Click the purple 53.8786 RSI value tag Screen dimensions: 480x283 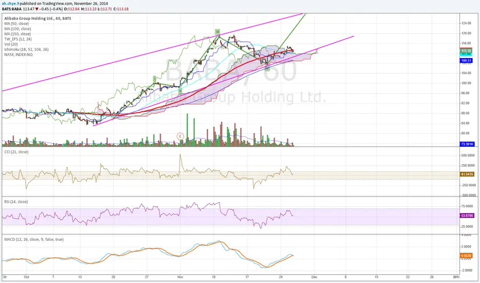(467, 216)
